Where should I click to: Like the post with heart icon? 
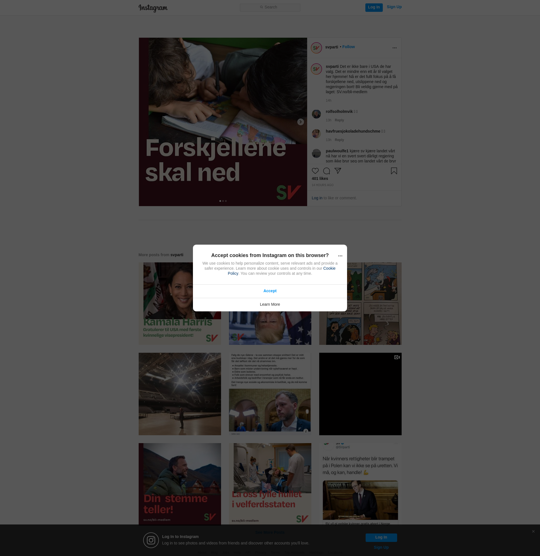[x=315, y=171]
